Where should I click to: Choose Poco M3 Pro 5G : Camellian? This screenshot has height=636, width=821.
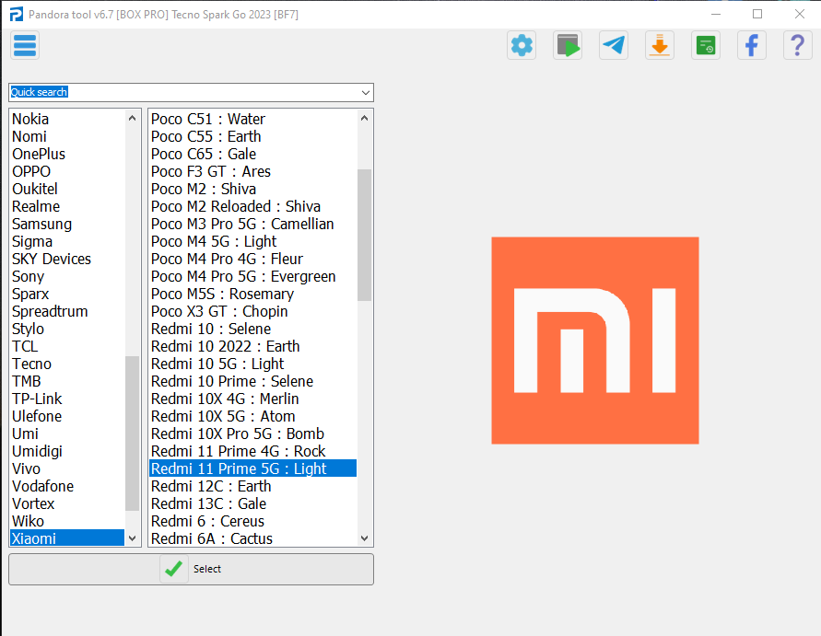tap(252, 224)
